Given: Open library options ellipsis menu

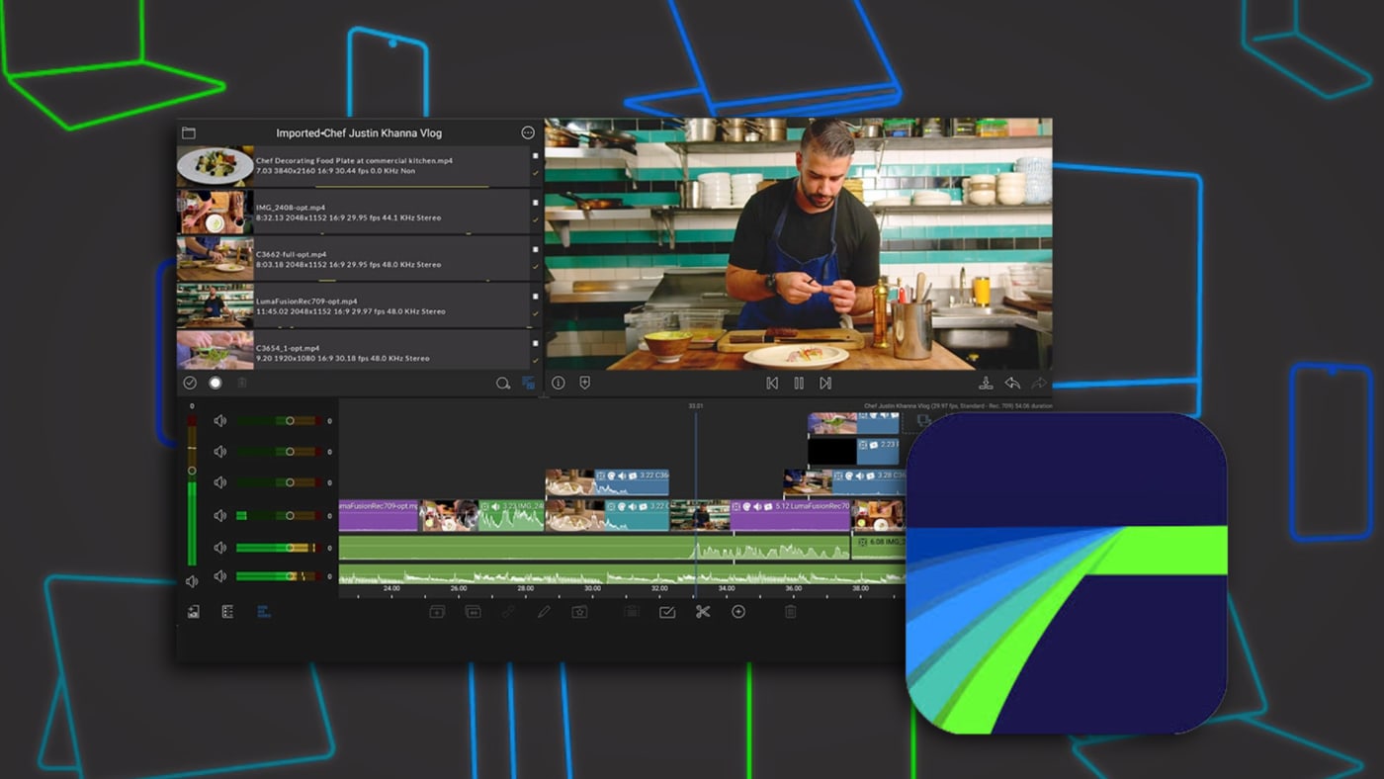Looking at the screenshot, I should [x=528, y=132].
